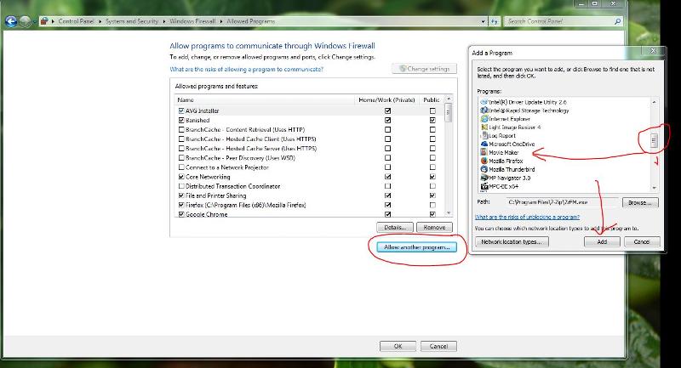Toggle Banished Home/Work (Private) checkbox
Viewport: 681px width, 368px height.
pos(387,120)
